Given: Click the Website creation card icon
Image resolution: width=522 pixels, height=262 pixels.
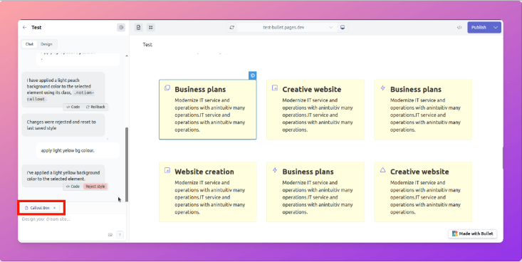Looking at the screenshot, I should (x=167, y=170).
